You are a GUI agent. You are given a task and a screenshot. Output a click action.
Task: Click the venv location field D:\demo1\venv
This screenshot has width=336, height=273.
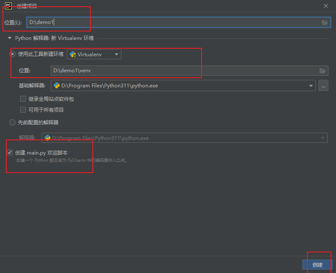point(189,71)
